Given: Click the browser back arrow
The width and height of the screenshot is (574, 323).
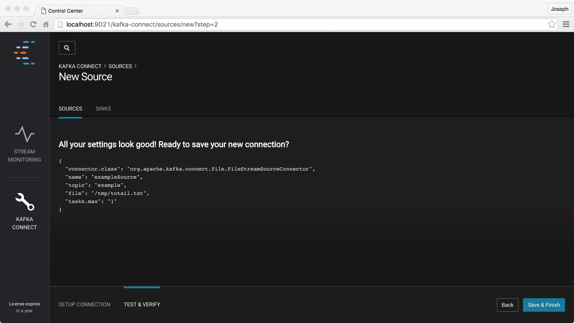Looking at the screenshot, I should [x=8, y=24].
